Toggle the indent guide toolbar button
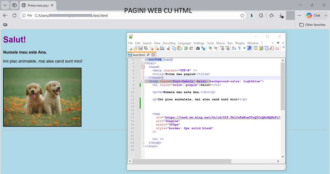330x174 pixels. tap(249, 48)
